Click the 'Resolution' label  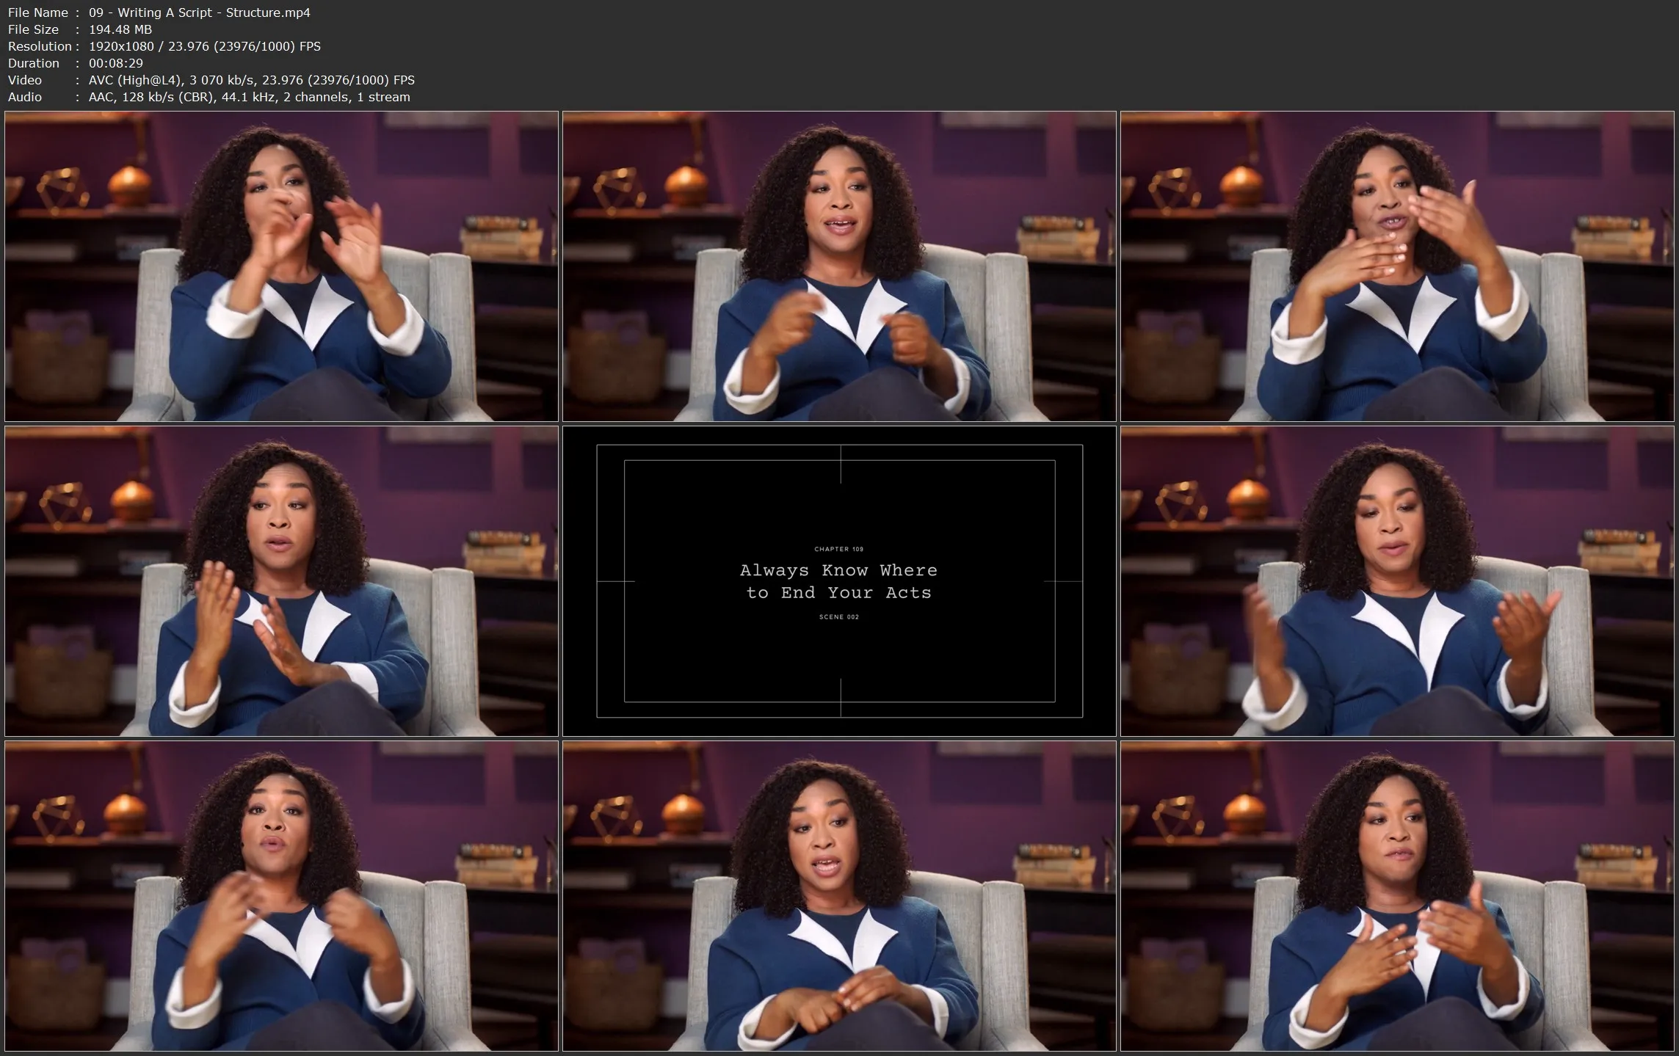[40, 46]
